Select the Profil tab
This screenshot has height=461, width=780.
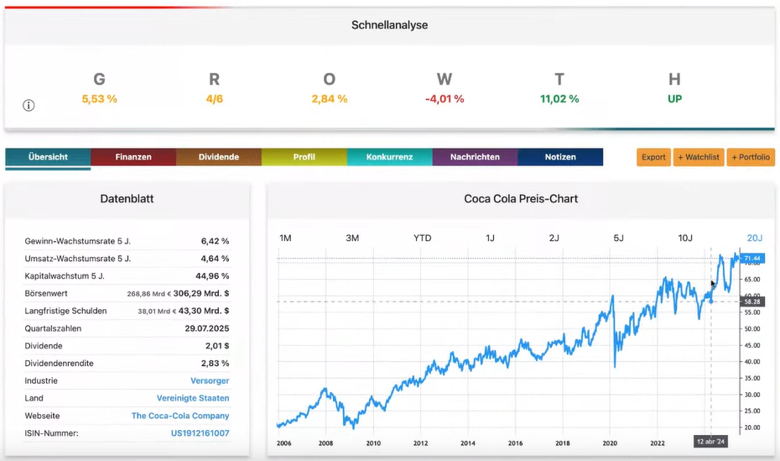click(304, 157)
